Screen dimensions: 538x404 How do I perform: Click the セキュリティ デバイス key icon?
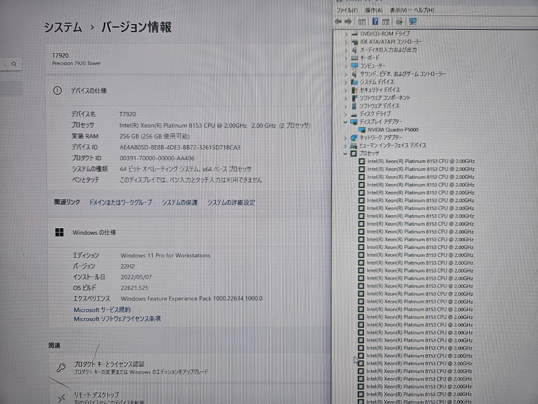tap(354, 90)
